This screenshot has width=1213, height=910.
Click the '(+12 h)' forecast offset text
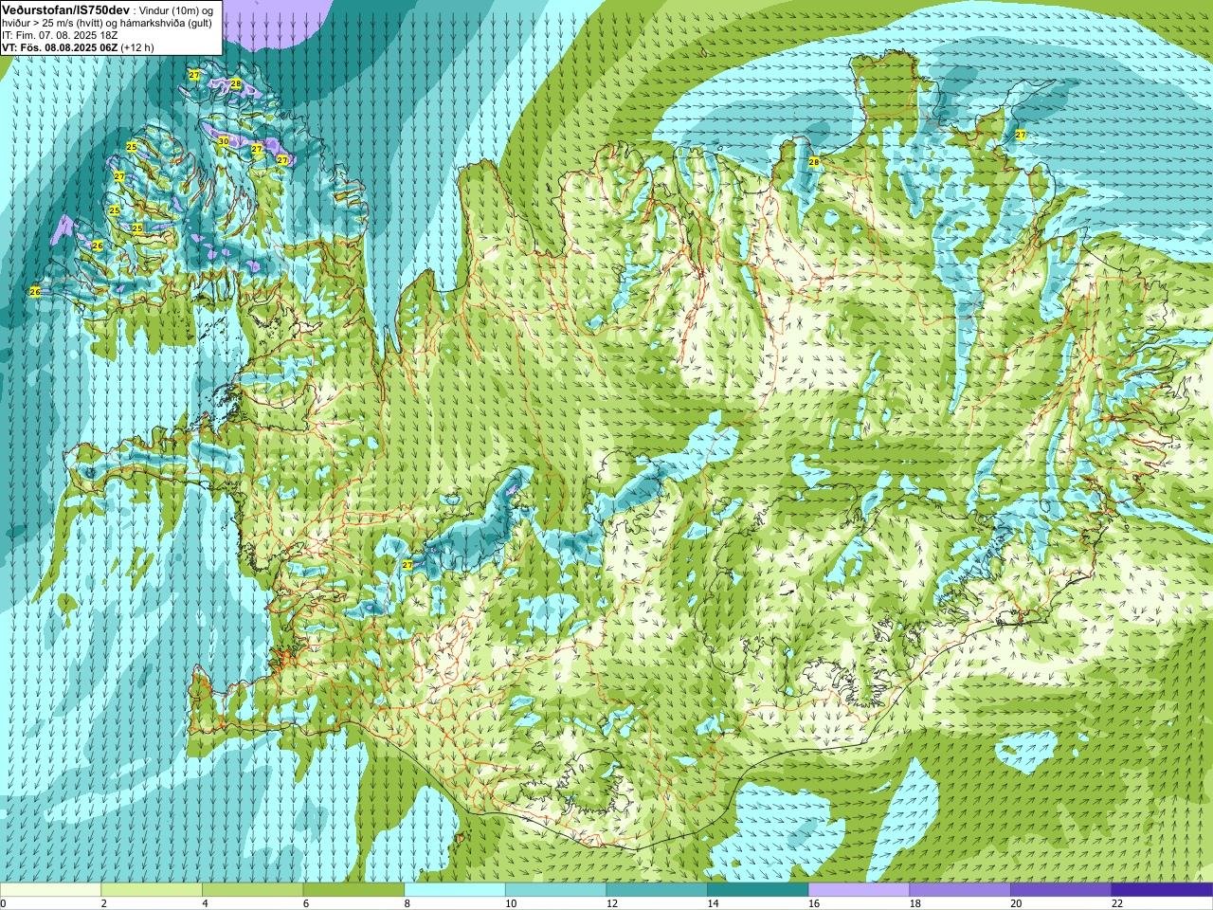click(137, 47)
